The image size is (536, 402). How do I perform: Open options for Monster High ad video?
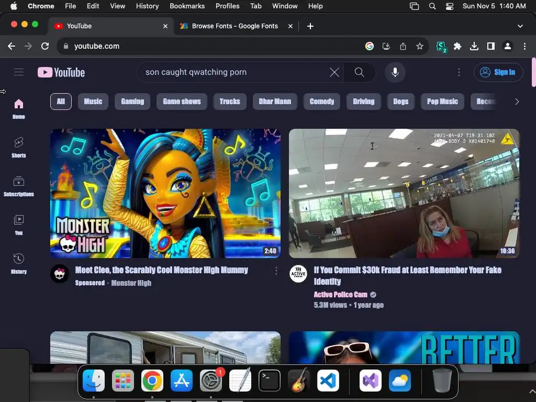[276, 271]
